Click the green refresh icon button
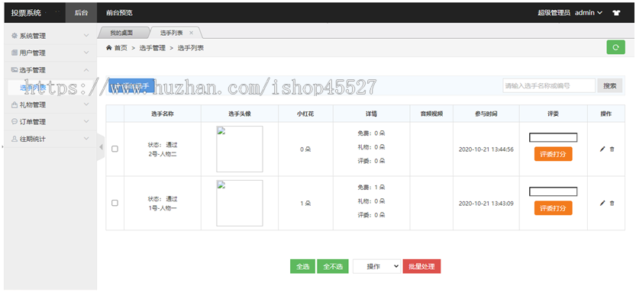Image resolution: width=636 pixels, height=292 pixels. 615,47
